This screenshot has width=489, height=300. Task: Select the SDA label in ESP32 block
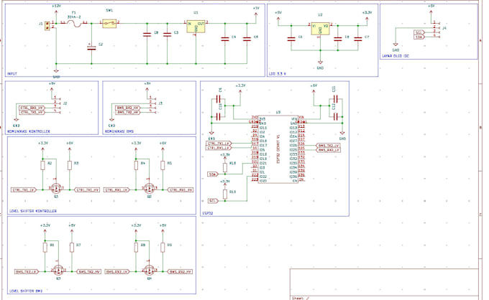[213, 174]
